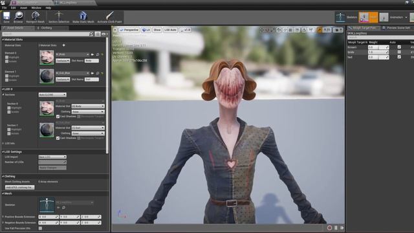Browse to M_Body material magnifier icon

click(x=98, y=54)
